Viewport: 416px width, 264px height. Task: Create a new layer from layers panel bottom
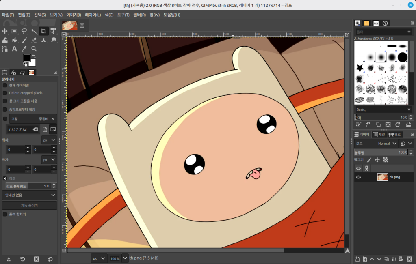pyautogui.click(x=357, y=259)
